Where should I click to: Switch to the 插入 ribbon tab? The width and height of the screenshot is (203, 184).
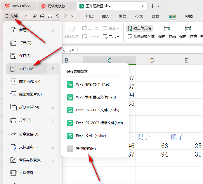point(106,16)
